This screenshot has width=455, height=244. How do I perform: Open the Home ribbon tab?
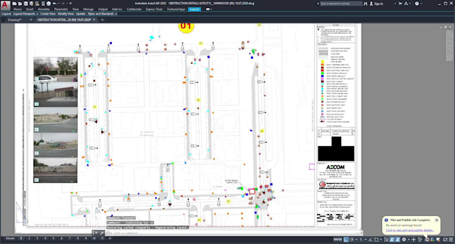[17, 9]
